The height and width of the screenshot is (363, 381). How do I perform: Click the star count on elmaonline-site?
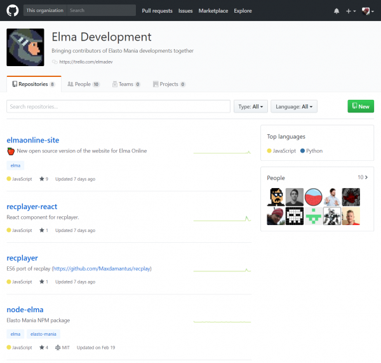(x=44, y=179)
